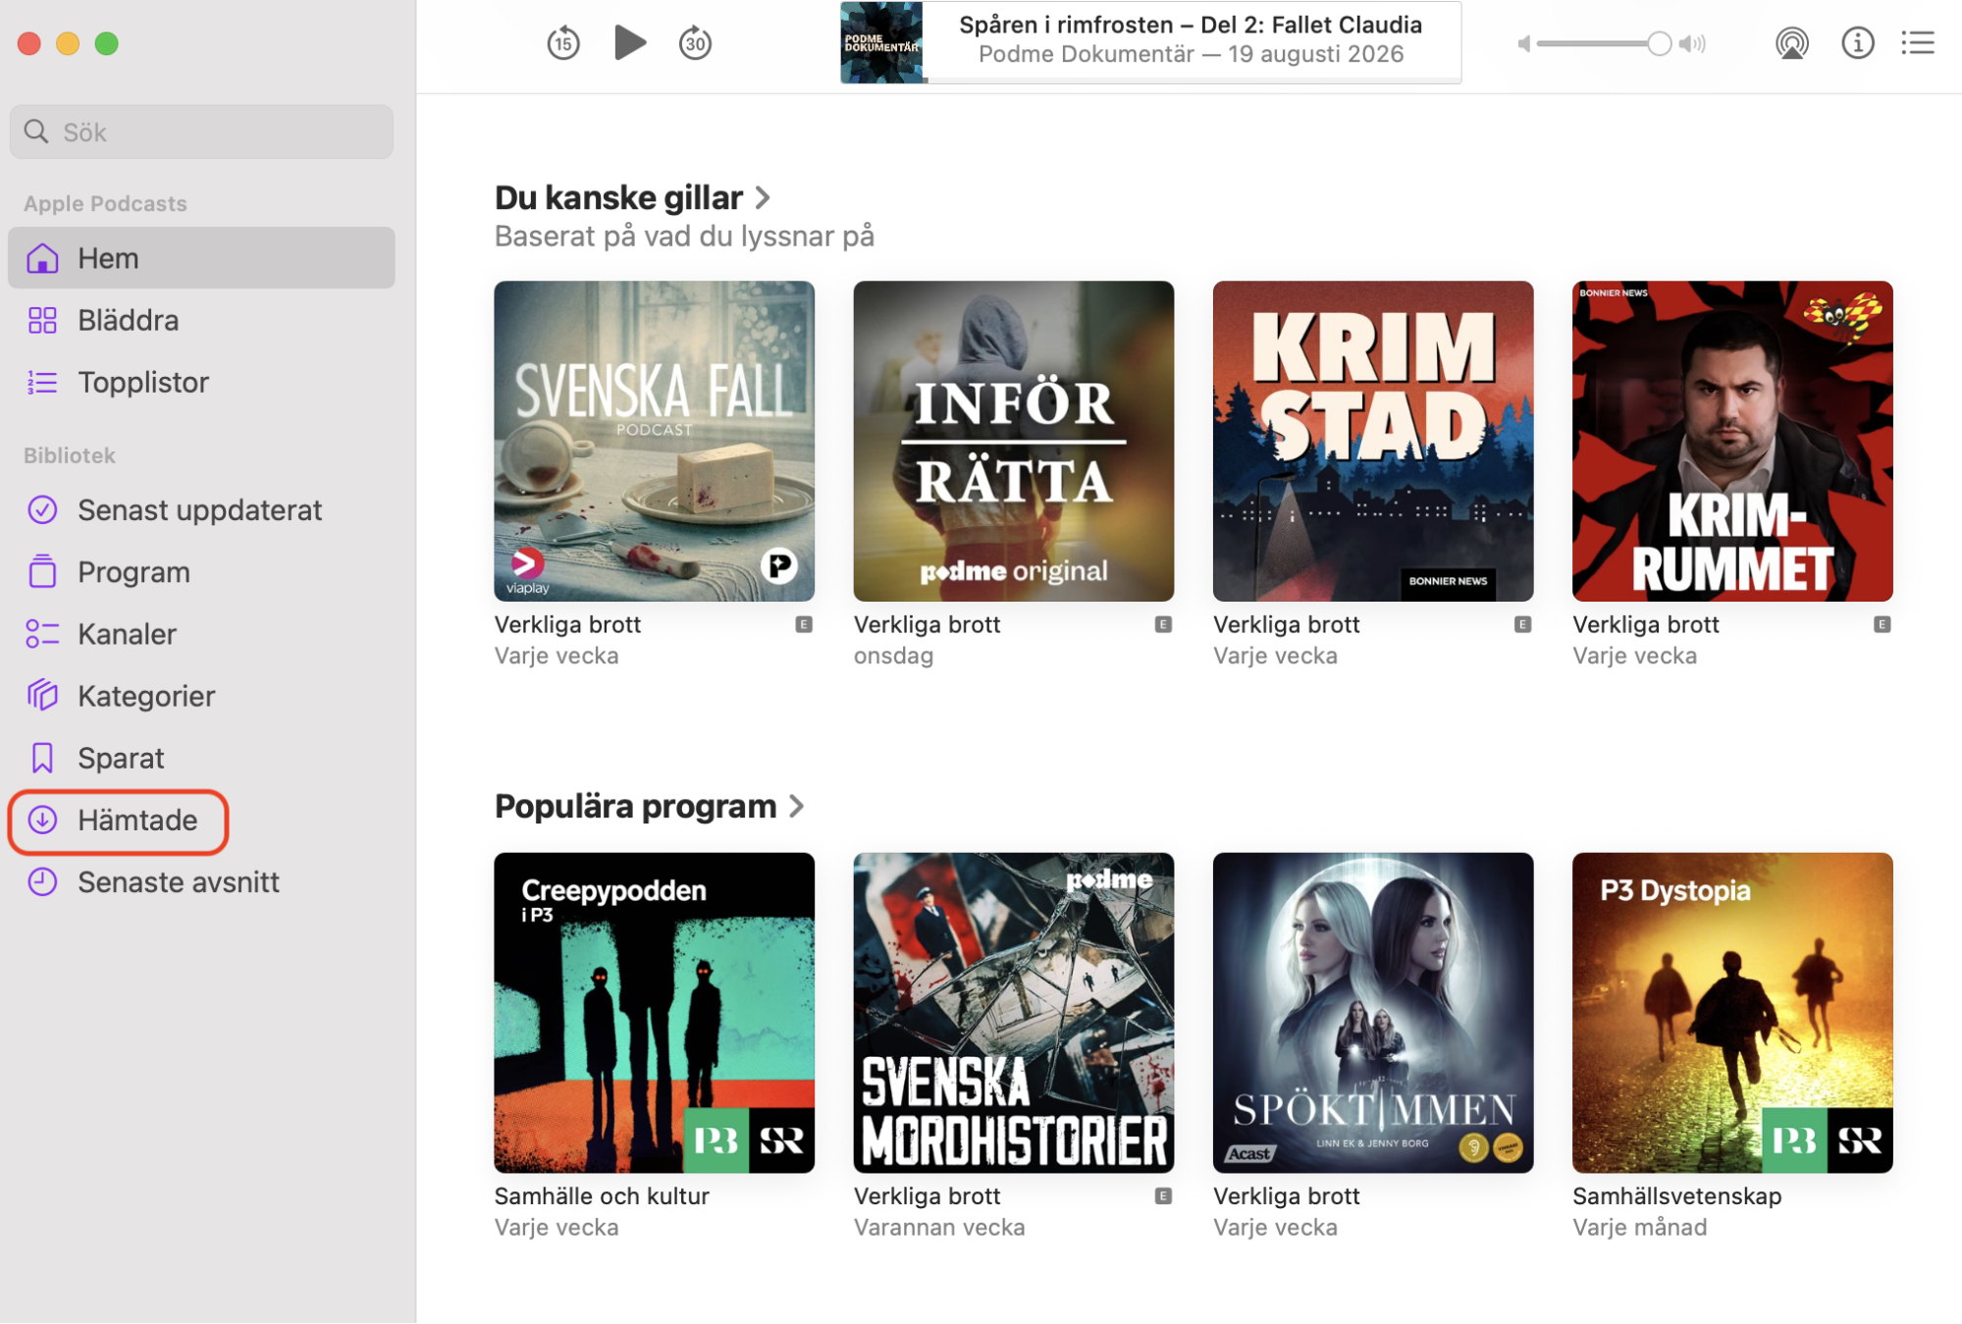Viewport: 1962px width, 1324px height.
Task: Click the max volume speaker icon
Action: [x=1693, y=43]
